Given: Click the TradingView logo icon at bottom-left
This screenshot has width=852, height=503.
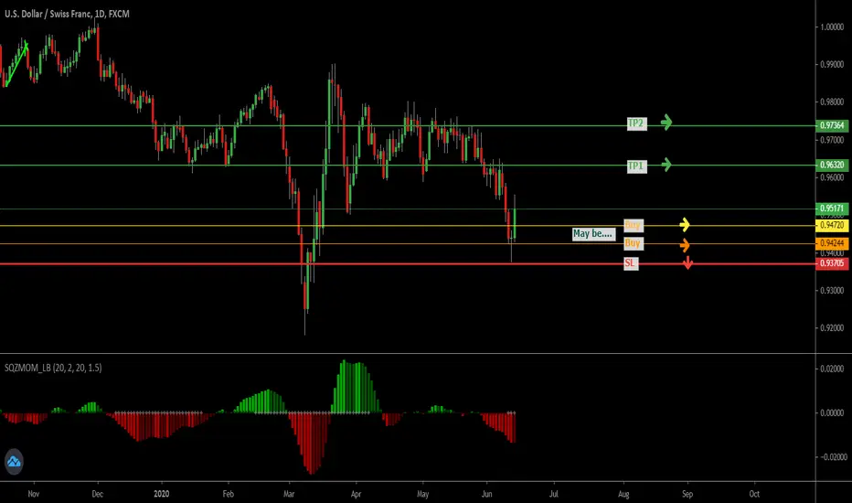Looking at the screenshot, I should [14, 462].
